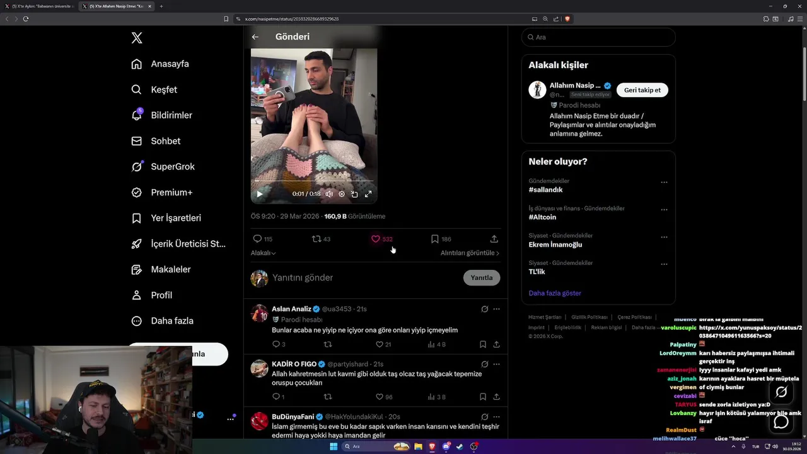Open Grok icon on KADİR O FIGO reply
Image resolution: width=807 pixels, height=454 pixels.
pyautogui.click(x=484, y=364)
